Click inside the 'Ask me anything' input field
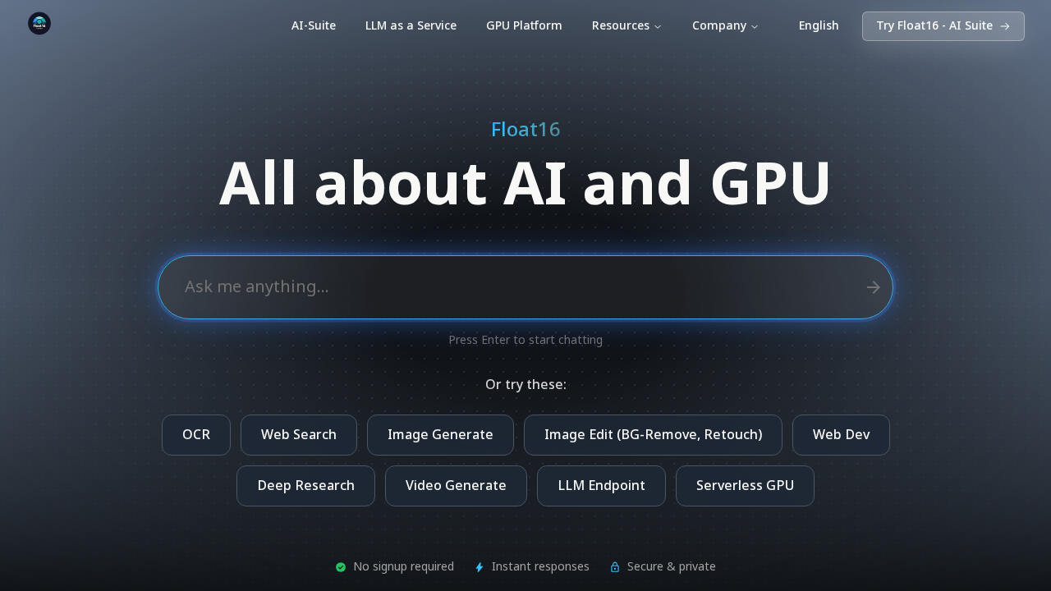The height and width of the screenshot is (591, 1051). coord(493,286)
